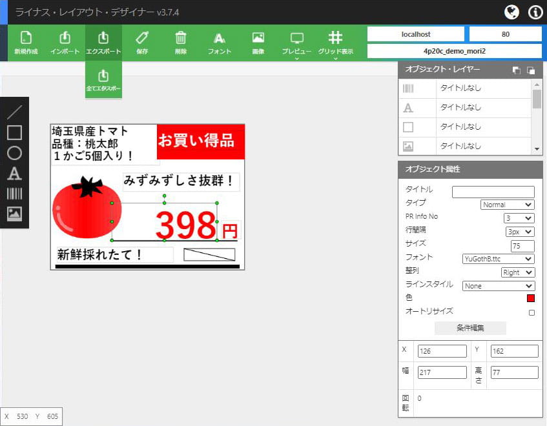Choose 全てエクスポート from the export menu
Screen dimensions: 547x426
[x=103, y=80]
